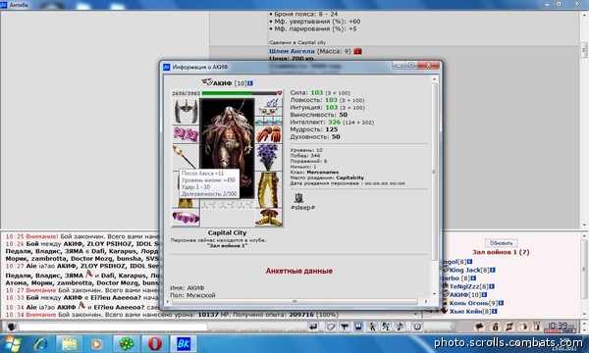
Task: Click the Mercenaries clan link
Action: point(323,173)
